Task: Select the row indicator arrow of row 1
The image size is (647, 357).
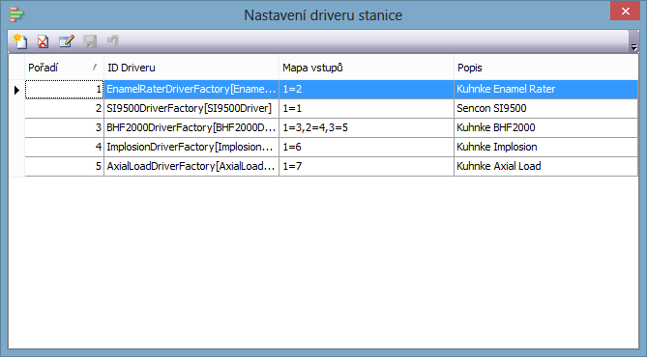Action: click(16, 90)
